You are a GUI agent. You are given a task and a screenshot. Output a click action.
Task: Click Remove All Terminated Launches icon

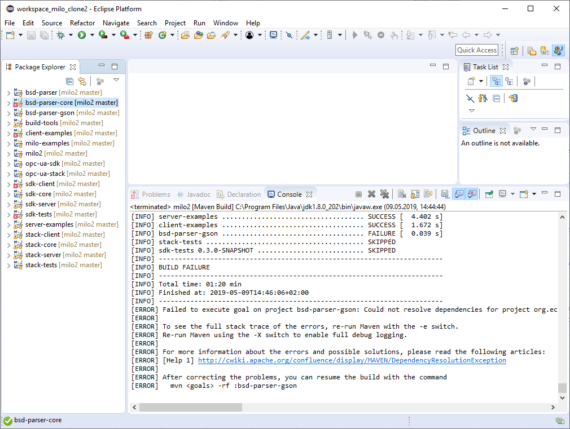(x=384, y=194)
